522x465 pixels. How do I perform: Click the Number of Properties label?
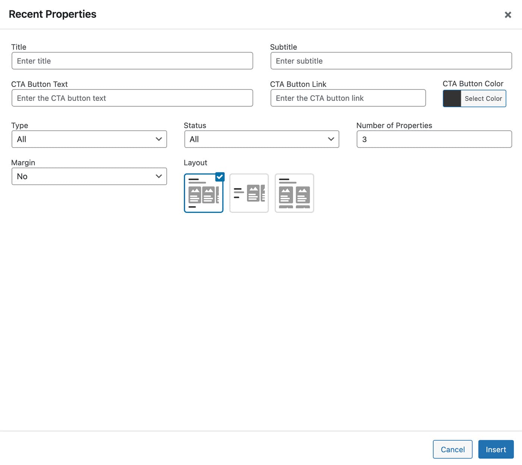click(394, 125)
